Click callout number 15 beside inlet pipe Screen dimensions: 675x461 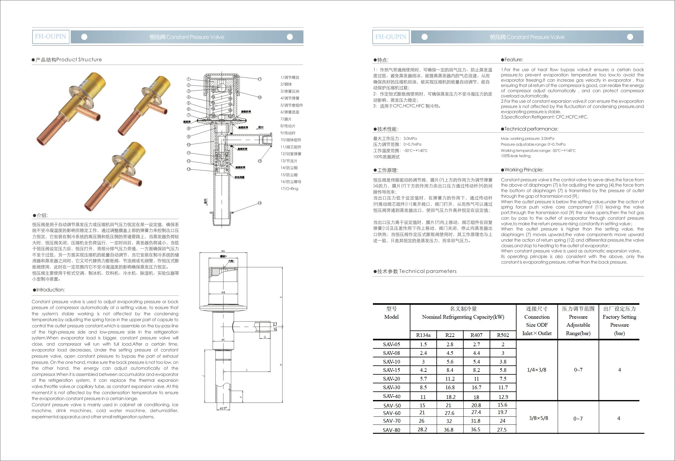click(x=260, y=161)
